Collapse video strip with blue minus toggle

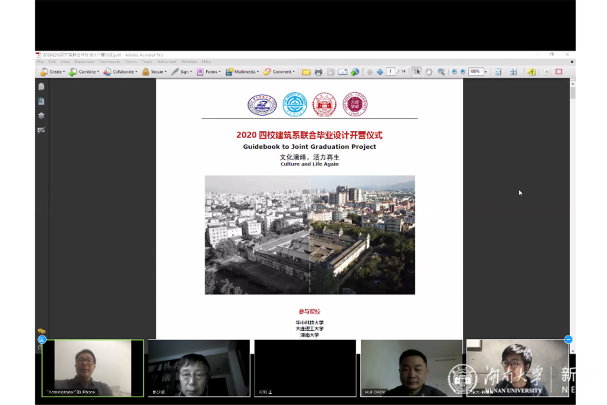pos(568,340)
